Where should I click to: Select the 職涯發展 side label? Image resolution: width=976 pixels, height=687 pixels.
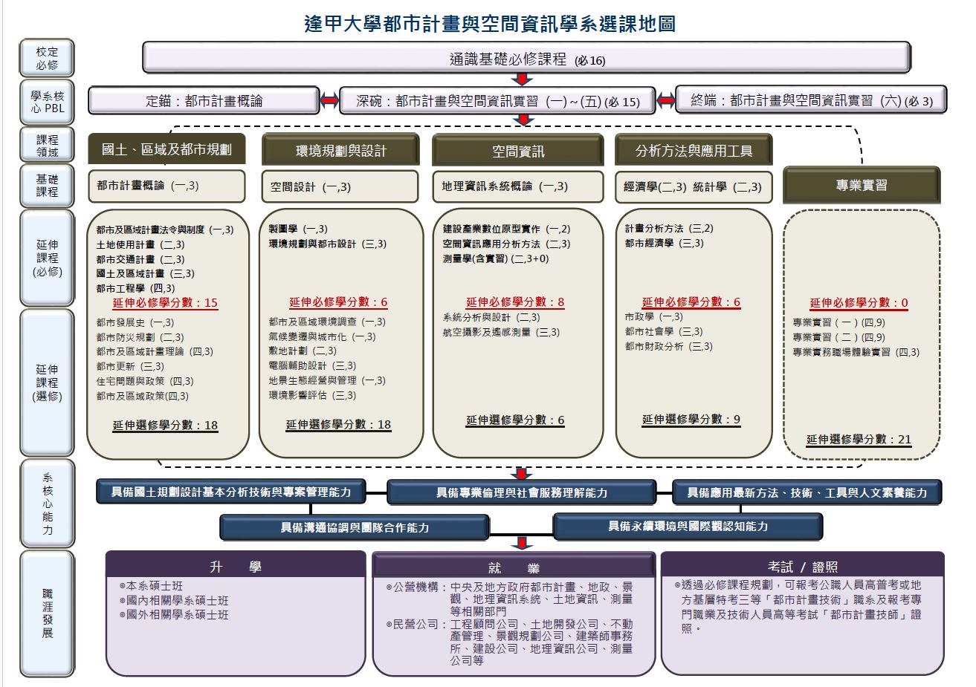(47, 613)
